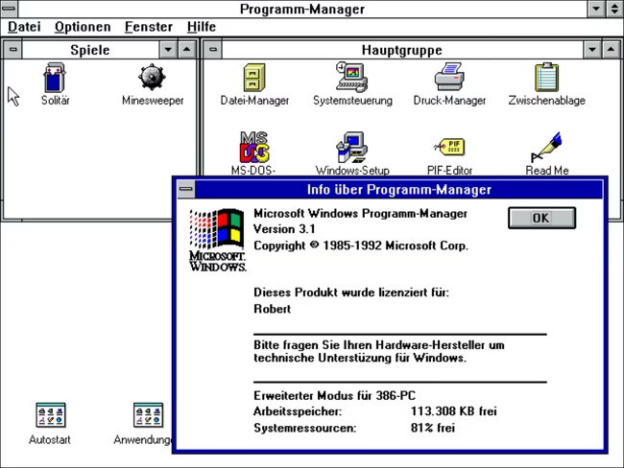Click the Hauptgruppe window title bar

click(402, 50)
